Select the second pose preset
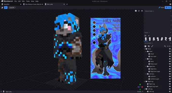Image resolution: width=172 pixels, height=93 pixels. (x=150, y=39)
